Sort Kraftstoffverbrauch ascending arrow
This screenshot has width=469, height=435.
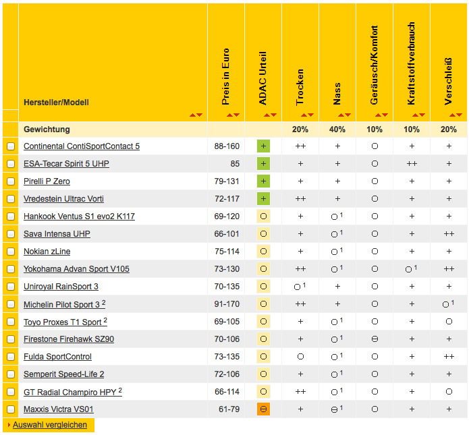415,115
